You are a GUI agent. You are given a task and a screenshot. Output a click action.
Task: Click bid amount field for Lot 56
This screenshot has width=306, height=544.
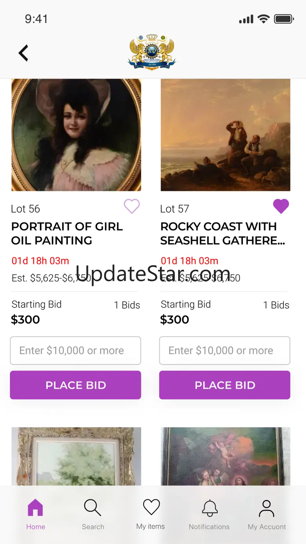tap(75, 351)
